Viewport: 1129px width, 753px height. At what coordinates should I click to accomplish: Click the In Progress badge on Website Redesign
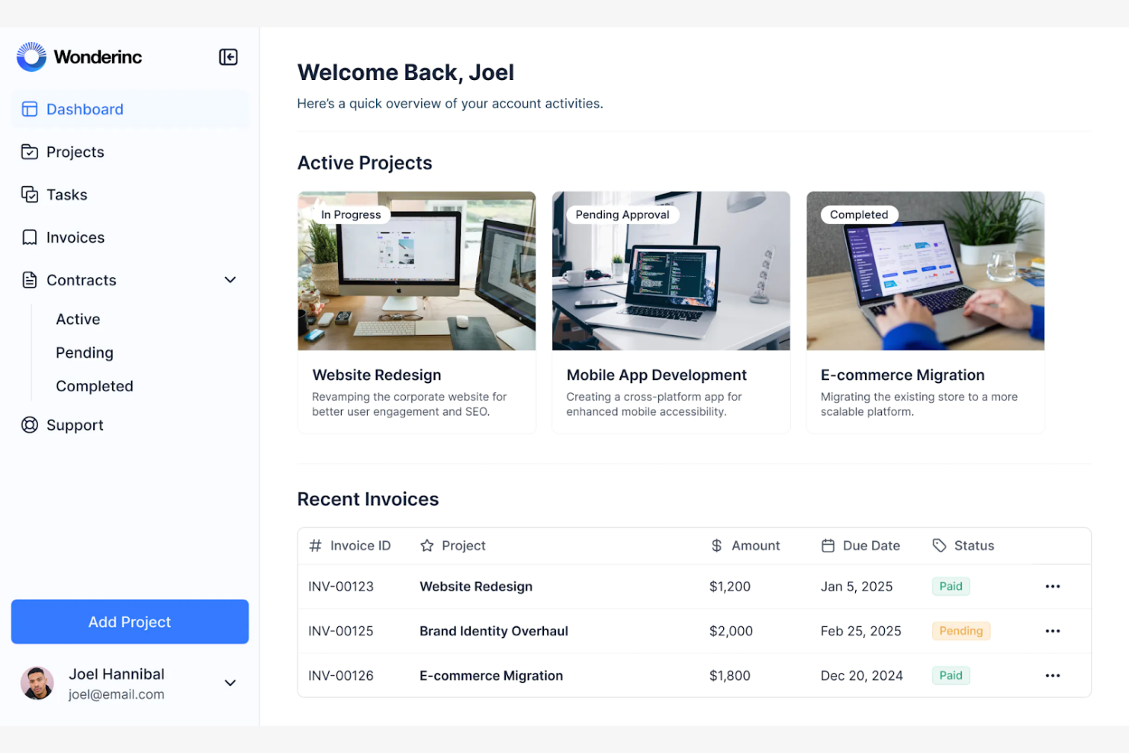[350, 214]
